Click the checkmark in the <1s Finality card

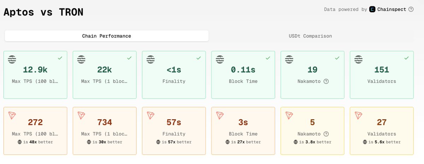pos(199,57)
